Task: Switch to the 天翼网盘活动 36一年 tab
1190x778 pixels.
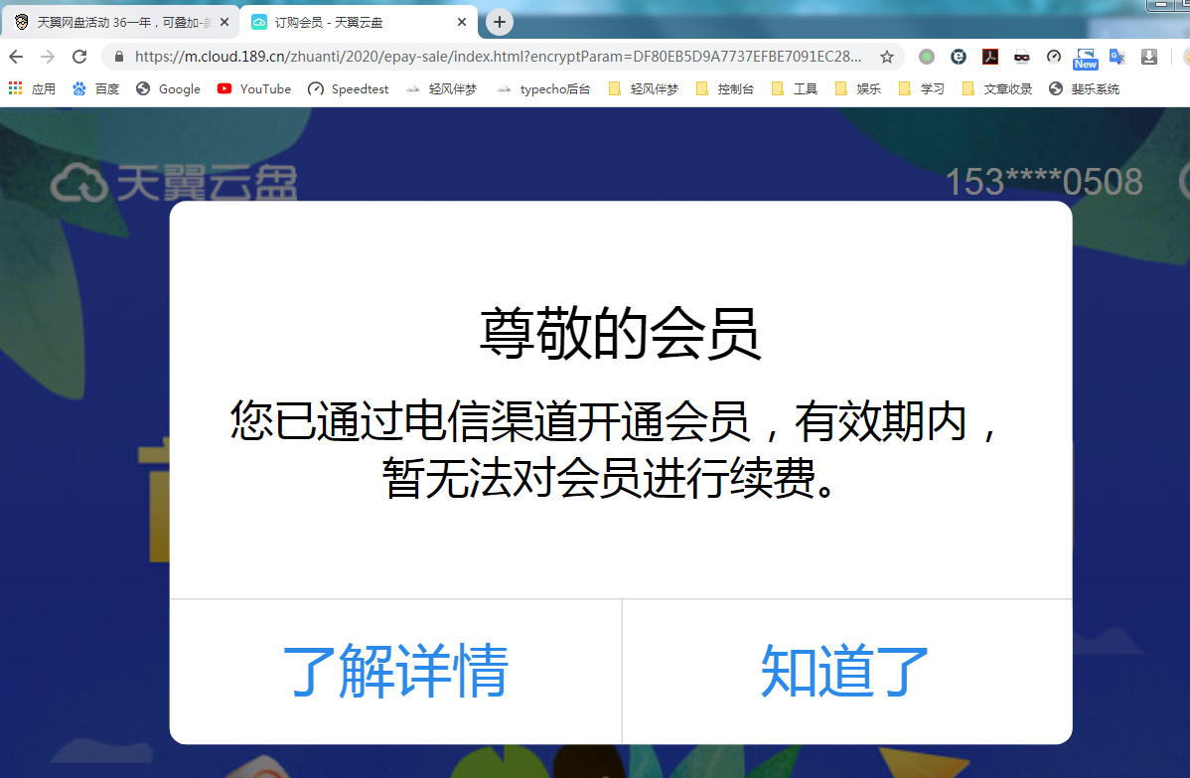Action: (121, 22)
